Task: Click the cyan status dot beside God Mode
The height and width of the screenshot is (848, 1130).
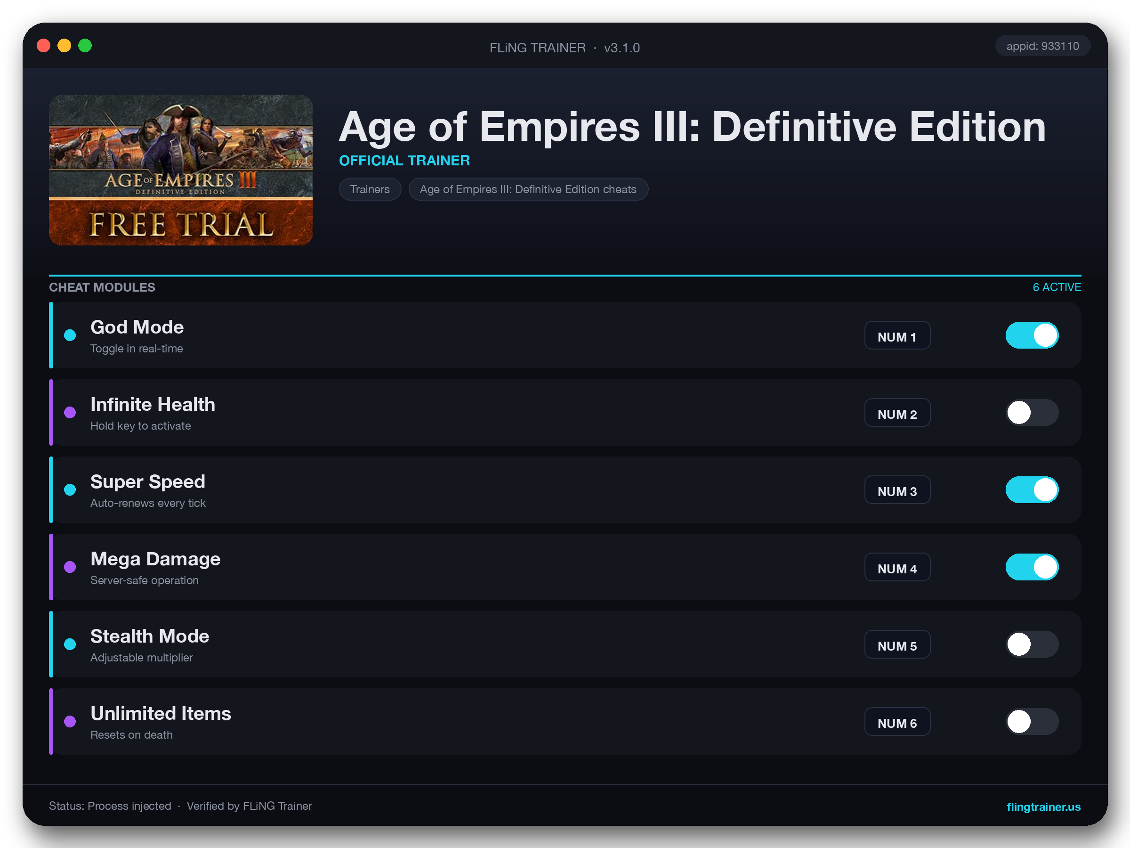Action: [x=70, y=335]
